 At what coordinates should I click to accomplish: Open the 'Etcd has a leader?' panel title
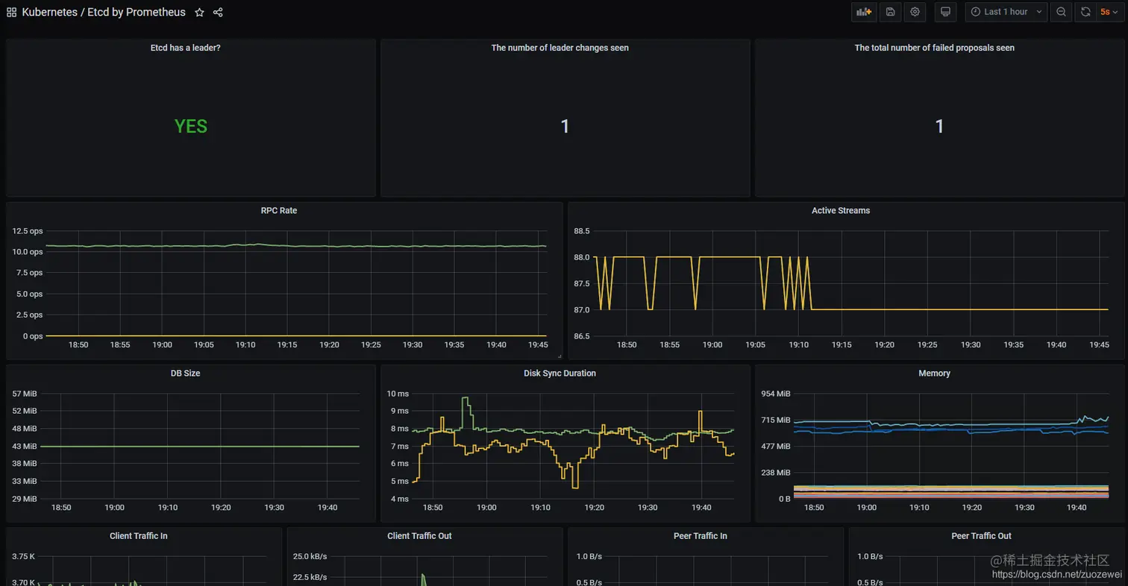(186, 48)
